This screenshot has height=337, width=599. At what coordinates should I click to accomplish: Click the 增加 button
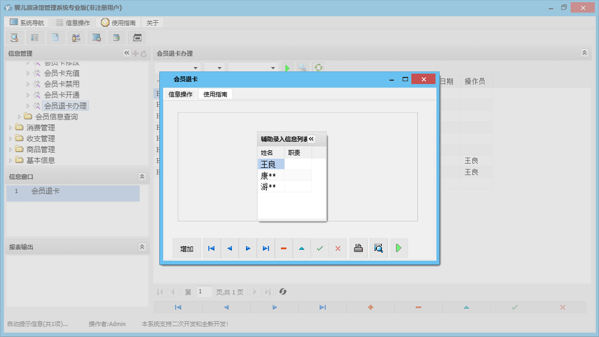point(187,249)
